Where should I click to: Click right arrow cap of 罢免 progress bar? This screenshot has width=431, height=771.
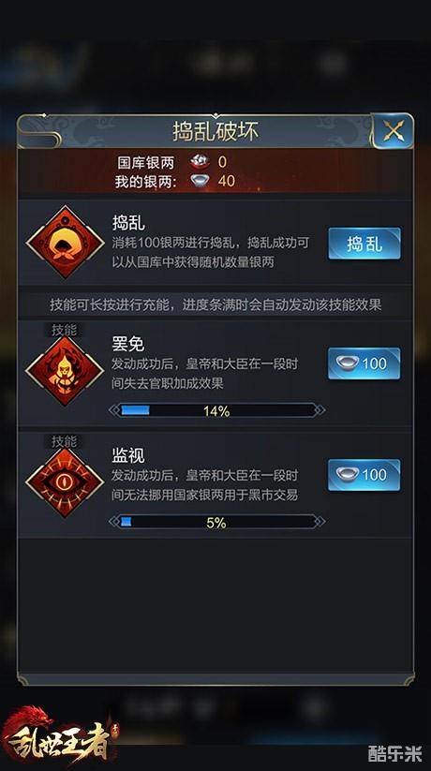coord(320,410)
